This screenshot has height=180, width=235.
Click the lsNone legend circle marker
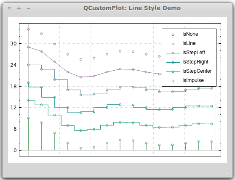click(173, 34)
